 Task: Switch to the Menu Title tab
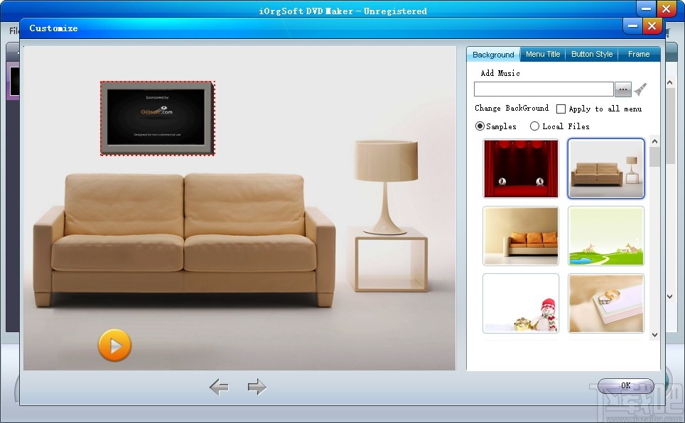click(542, 54)
